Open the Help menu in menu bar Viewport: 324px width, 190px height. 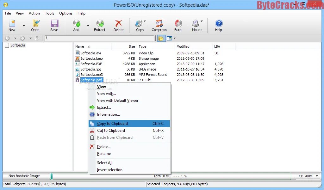point(81,13)
